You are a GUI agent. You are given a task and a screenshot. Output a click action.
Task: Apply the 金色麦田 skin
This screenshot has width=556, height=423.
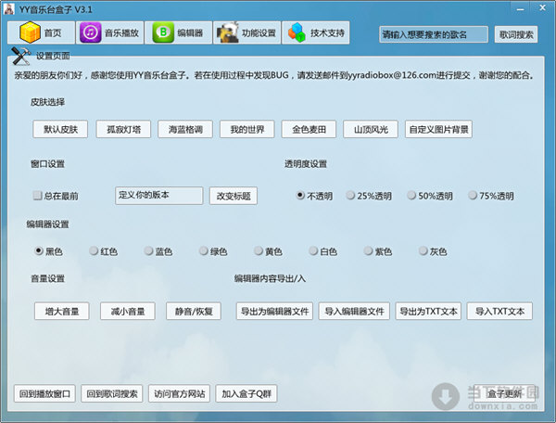tap(309, 129)
